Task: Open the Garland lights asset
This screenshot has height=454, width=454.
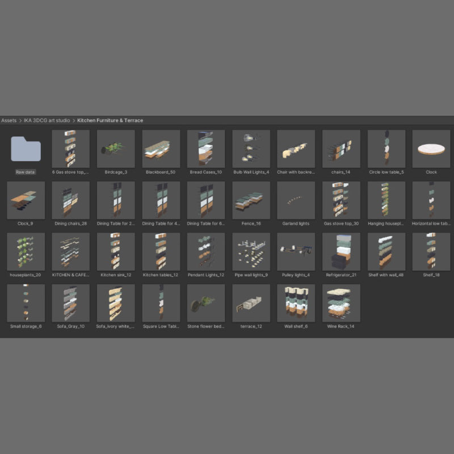Action: pyautogui.click(x=295, y=201)
